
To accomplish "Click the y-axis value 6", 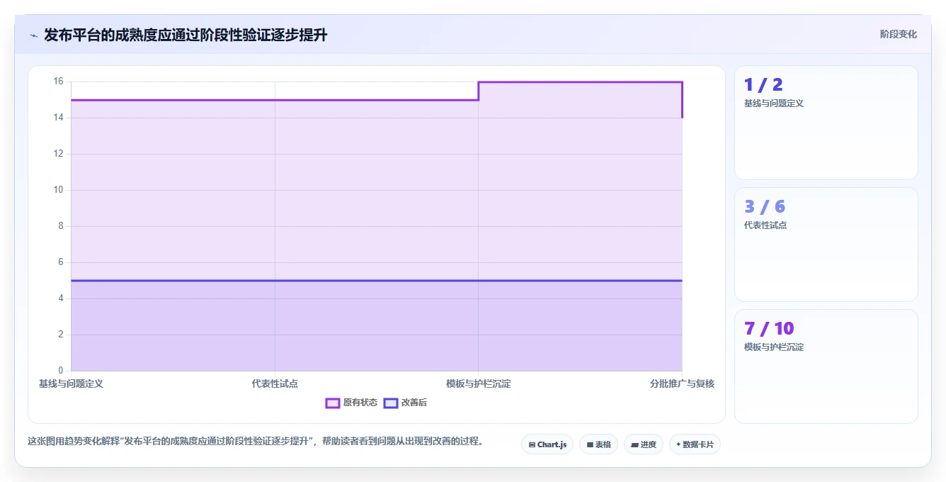I will pos(61,262).
